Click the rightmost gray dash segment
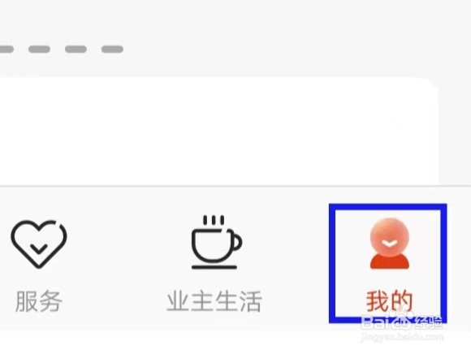Viewport: 471px width, 354px height. pyautogui.click(x=112, y=49)
